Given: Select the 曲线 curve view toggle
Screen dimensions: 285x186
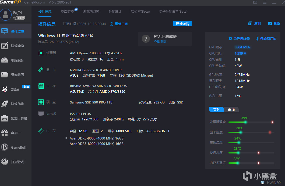Looking at the screenshot, I should (231, 109).
